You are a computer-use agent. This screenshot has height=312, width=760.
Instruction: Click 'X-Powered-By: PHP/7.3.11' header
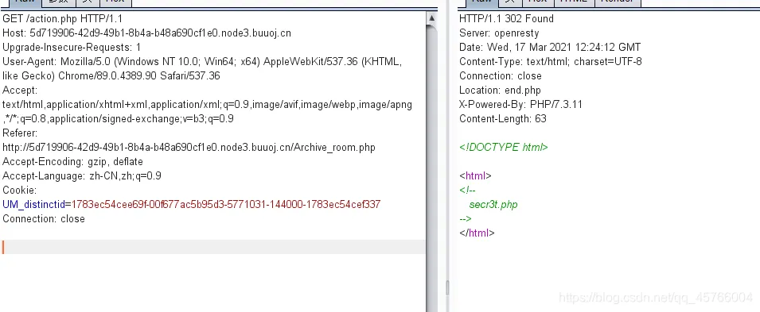pos(520,105)
